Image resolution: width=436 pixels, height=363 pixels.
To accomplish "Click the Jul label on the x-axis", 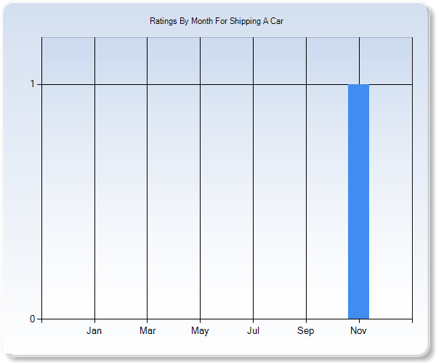I will [x=253, y=331].
